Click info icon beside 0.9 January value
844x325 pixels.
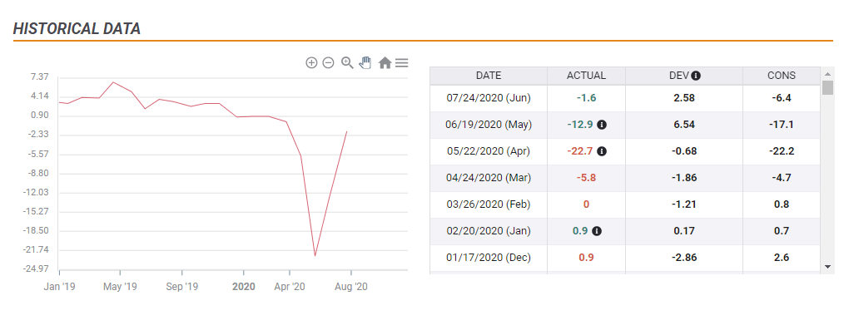point(597,231)
